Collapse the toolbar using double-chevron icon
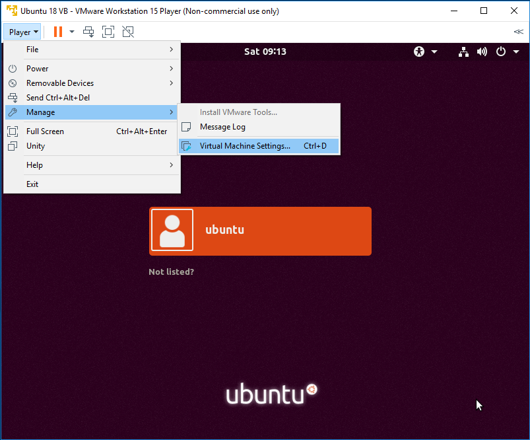Viewport: 530px width, 440px height. pyautogui.click(x=519, y=32)
